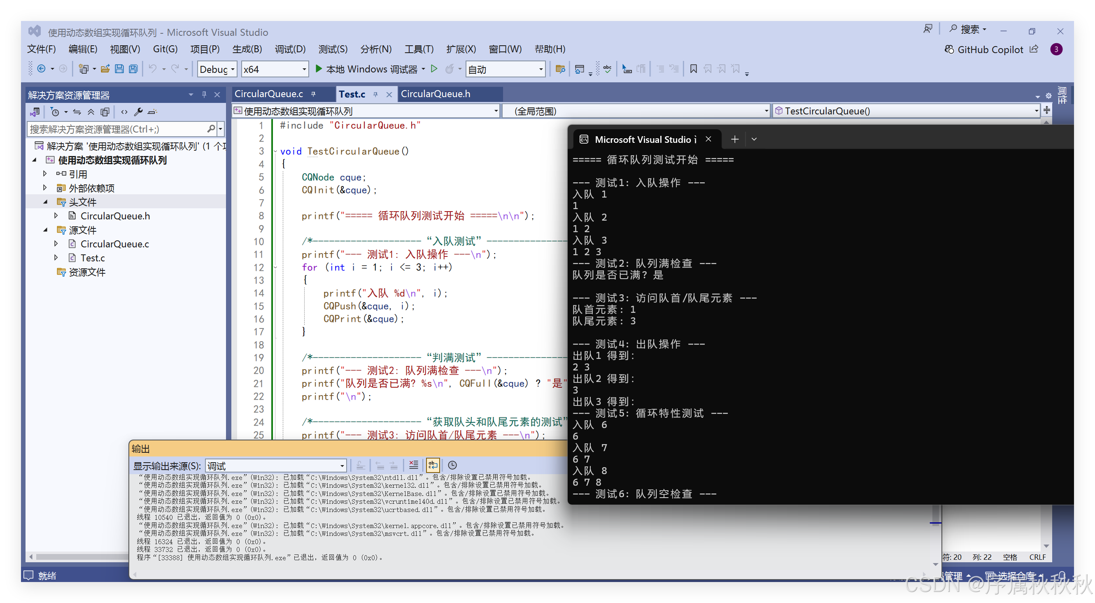Start without debugging with the green outline arrow

click(433, 69)
